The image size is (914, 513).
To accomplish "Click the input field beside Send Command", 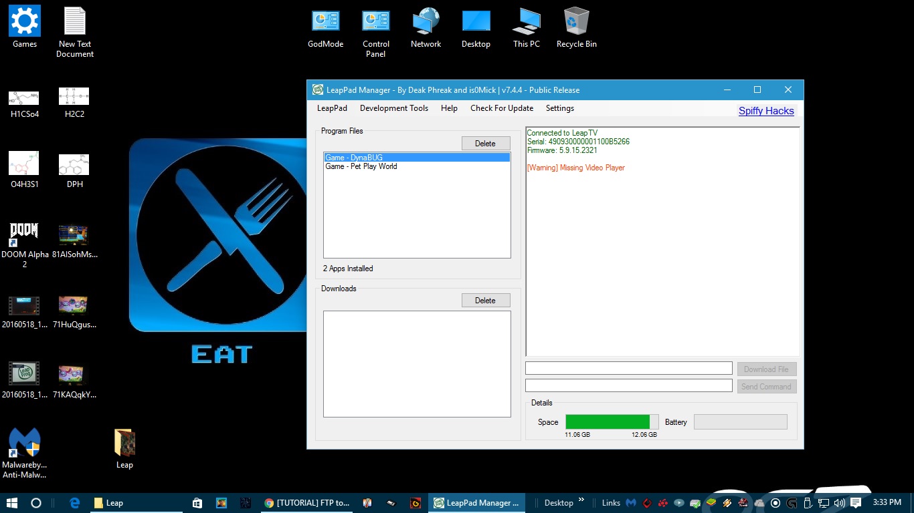I will pos(628,385).
